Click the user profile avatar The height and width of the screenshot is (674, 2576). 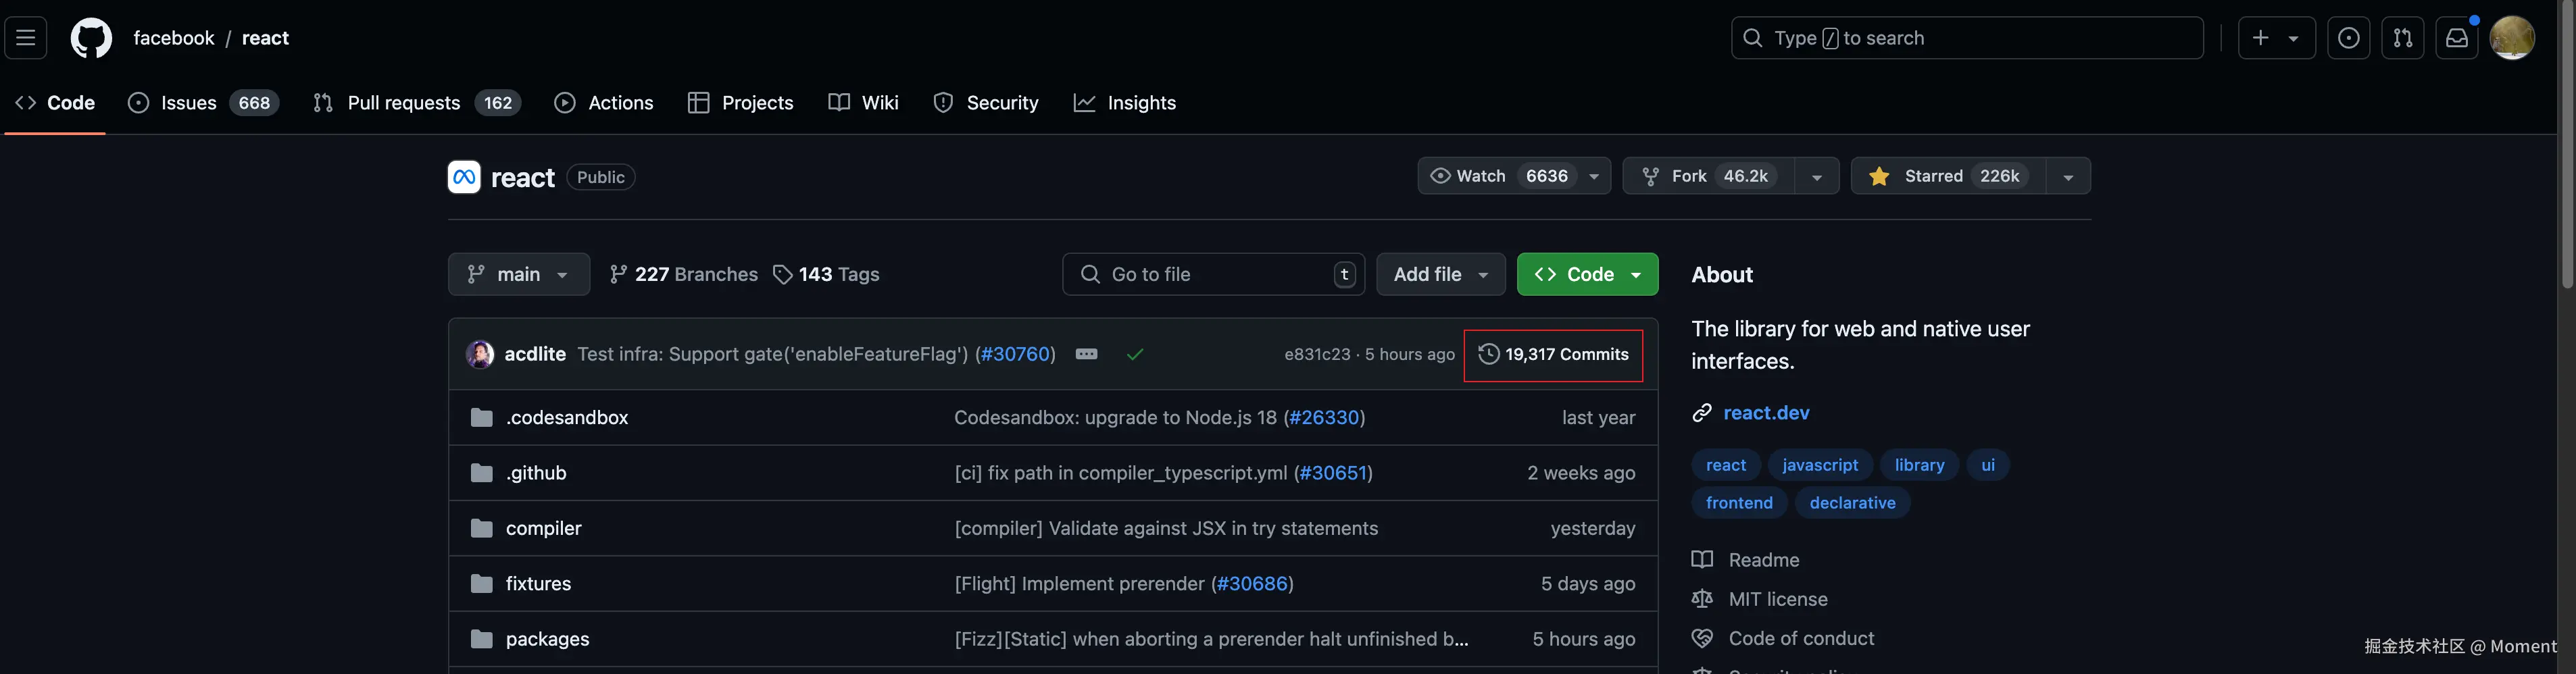point(2511,38)
